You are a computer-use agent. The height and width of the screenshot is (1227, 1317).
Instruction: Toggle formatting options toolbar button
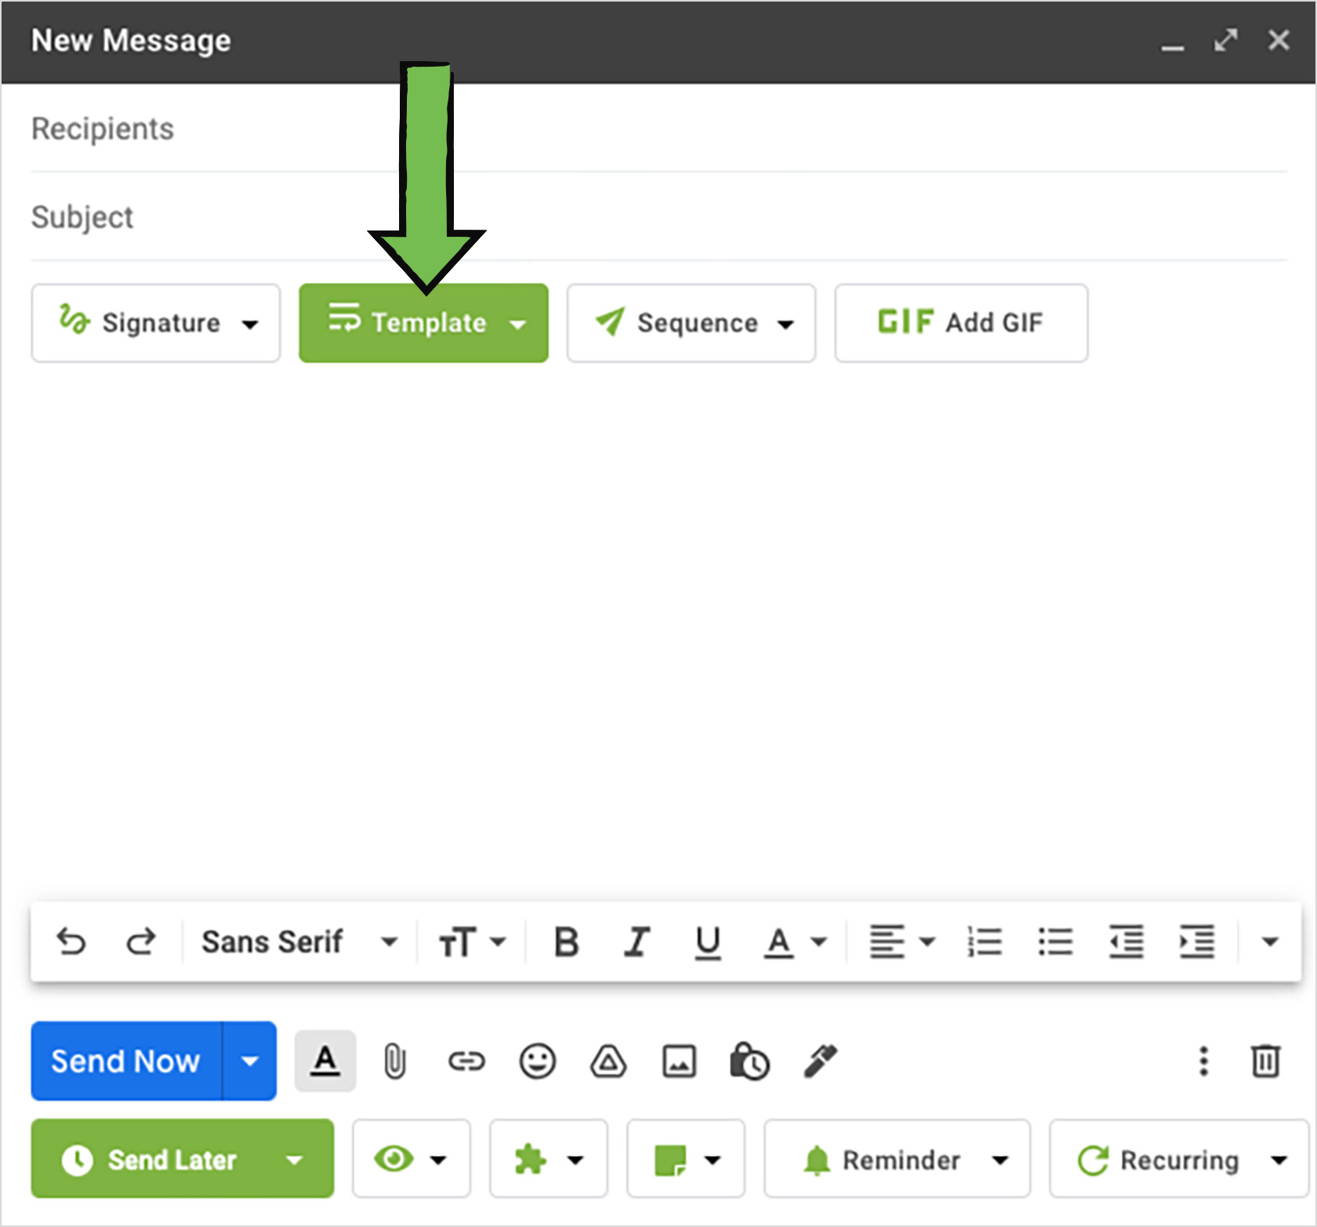pyautogui.click(x=325, y=1062)
